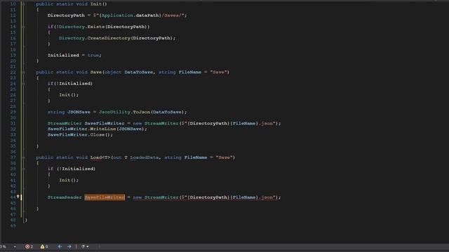This screenshot has width=449, height=252.
Task: Open the dropdown arrow next to cleanup icon
Action: 88,246
